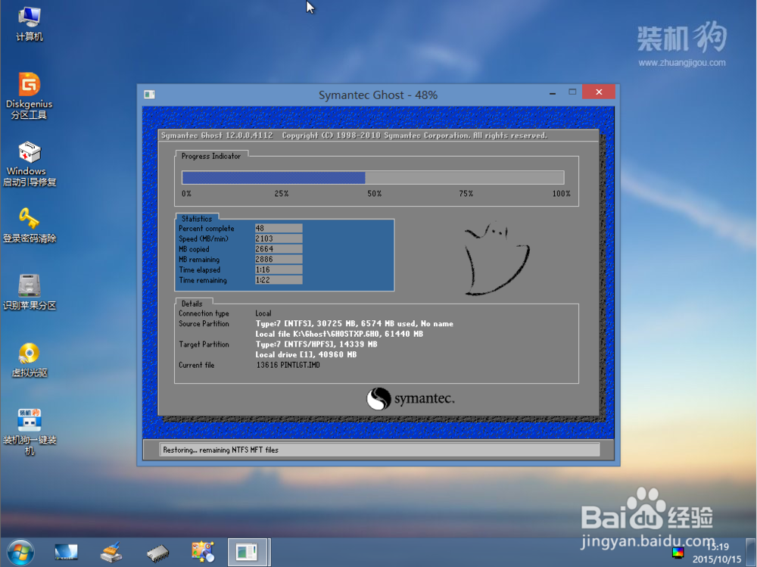Screen dimensions: 757x567
Task: Click the Statistics group label
Action: pyautogui.click(x=197, y=219)
